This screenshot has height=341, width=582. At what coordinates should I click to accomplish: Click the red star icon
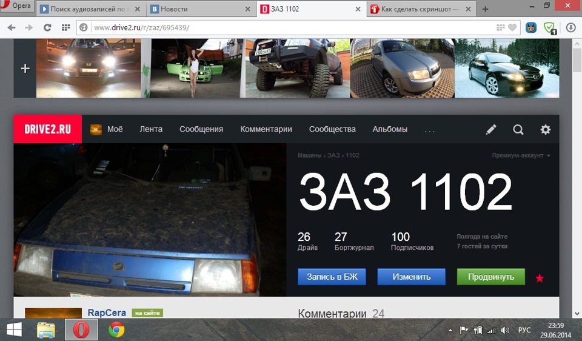point(540,277)
